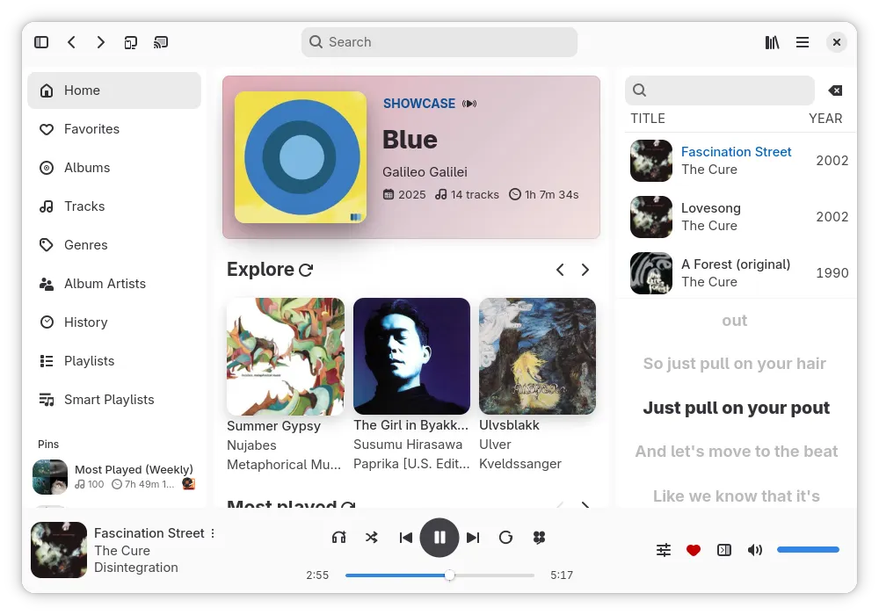Open the library books icon
This screenshot has width=879, height=615.
(x=773, y=42)
